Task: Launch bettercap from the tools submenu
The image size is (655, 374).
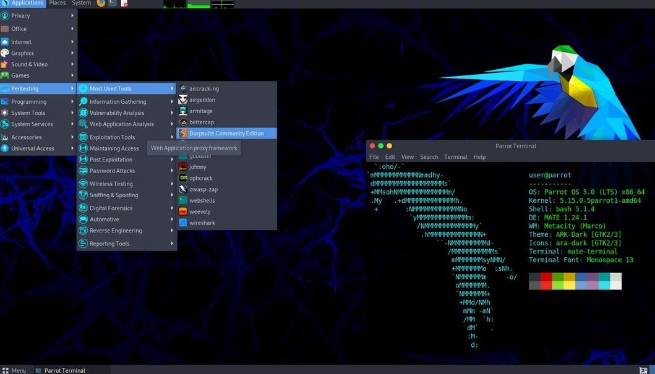Action: pyautogui.click(x=226, y=122)
